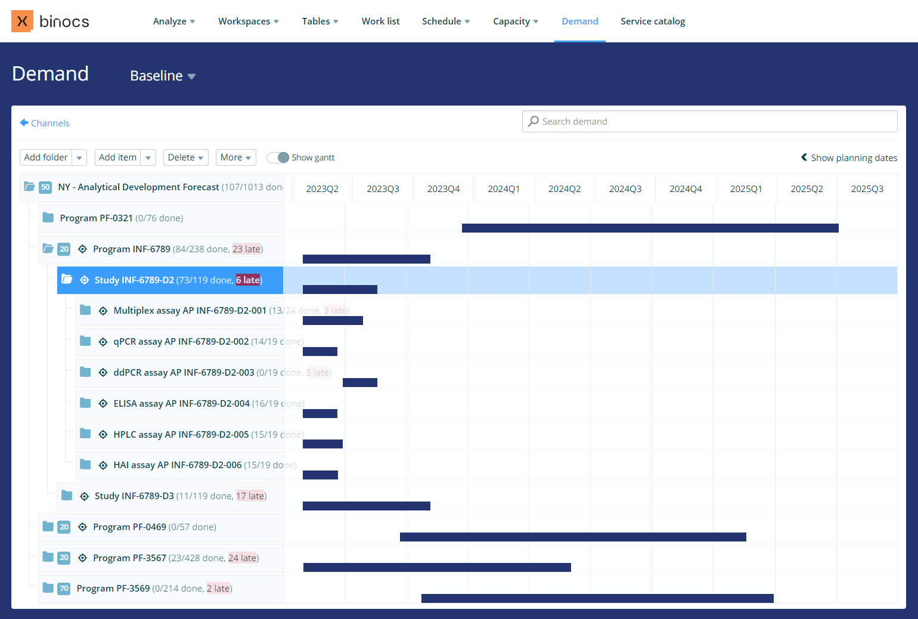The height and width of the screenshot is (619, 918).
Task: Open the Add folder dropdown arrow
Action: pos(79,157)
